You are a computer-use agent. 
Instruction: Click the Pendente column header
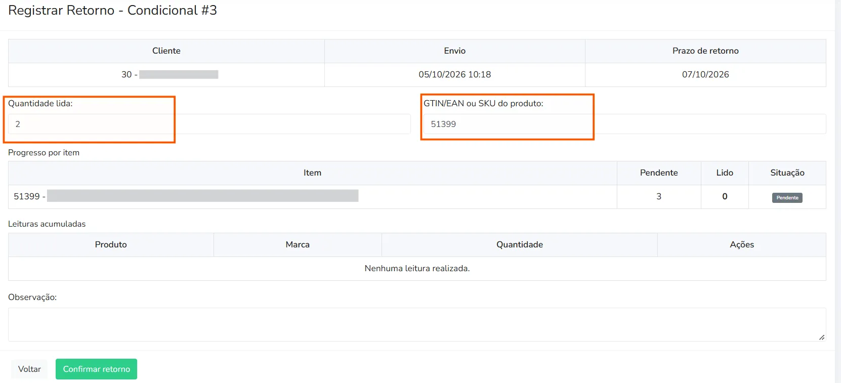coord(659,173)
